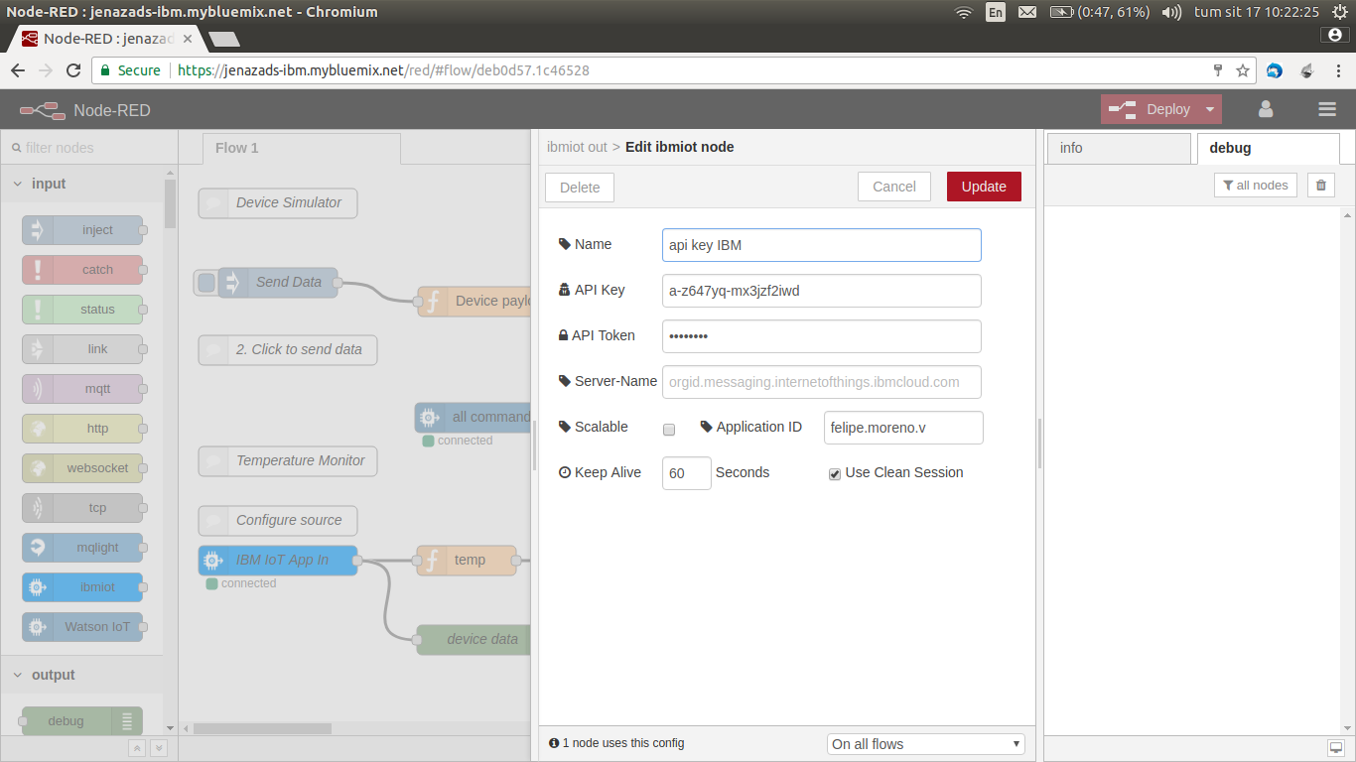Image resolution: width=1356 pixels, height=762 pixels.
Task: Open the volume sound indicator
Action: [x=1171, y=12]
